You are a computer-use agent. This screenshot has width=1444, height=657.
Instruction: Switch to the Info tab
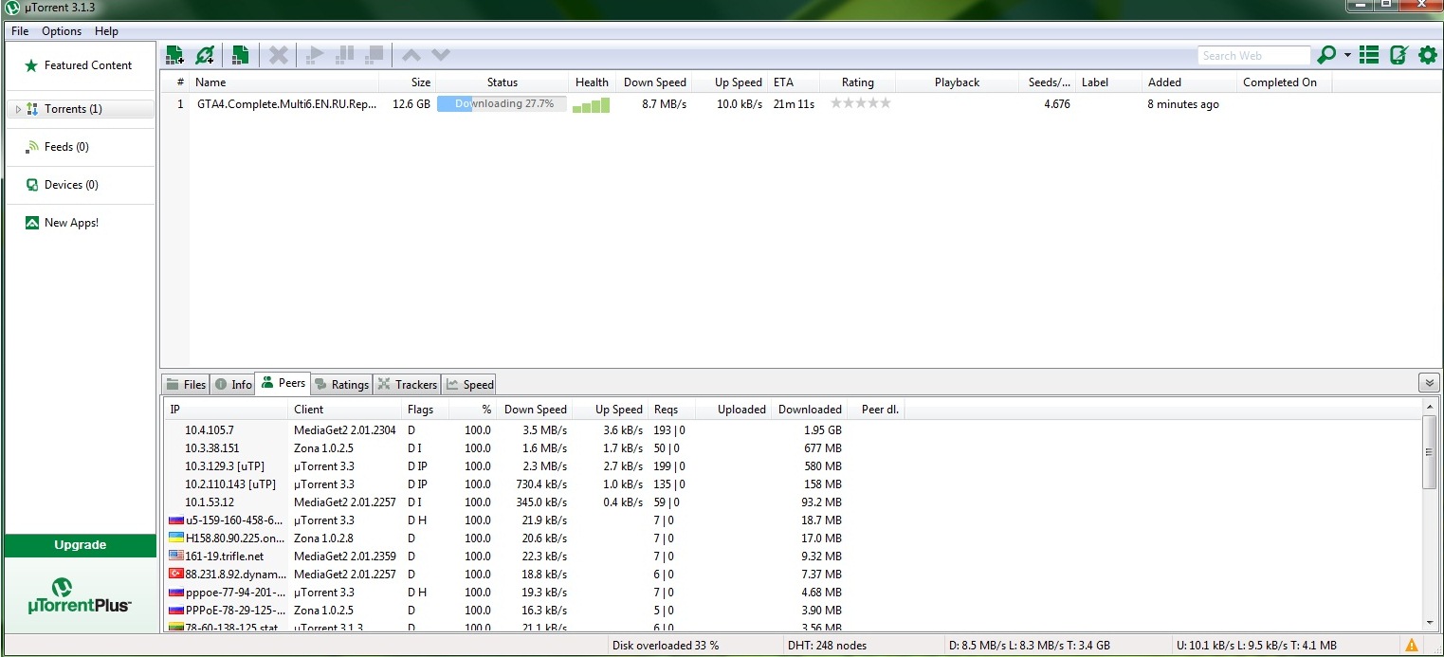coord(232,384)
